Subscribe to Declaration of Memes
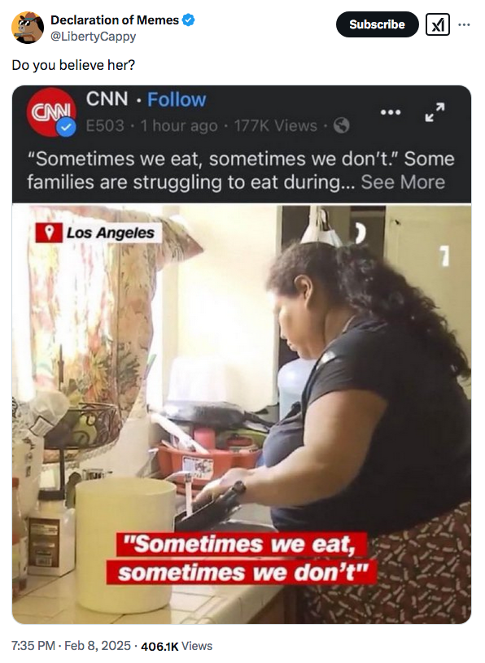The width and height of the screenshot is (485, 663). tap(377, 24)
